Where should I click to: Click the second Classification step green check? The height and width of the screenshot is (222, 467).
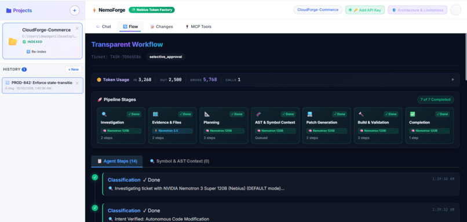94,208
